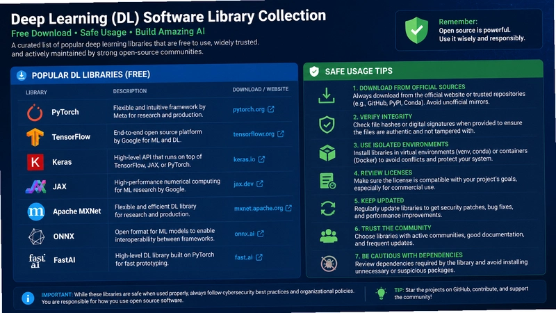Select the FastAI library name
This screenshot has height=313, width=556.
(x=65, y=260)
